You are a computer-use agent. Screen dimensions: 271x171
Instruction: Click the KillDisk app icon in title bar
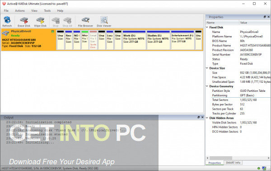pyautogui.click(x=4, y=4)
